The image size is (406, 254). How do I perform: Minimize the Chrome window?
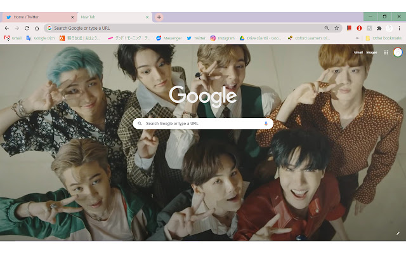[370, 17]
